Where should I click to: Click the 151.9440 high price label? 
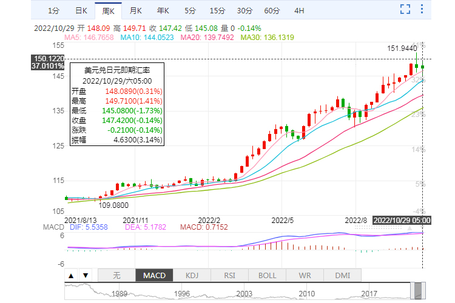(x=402, y=48)
